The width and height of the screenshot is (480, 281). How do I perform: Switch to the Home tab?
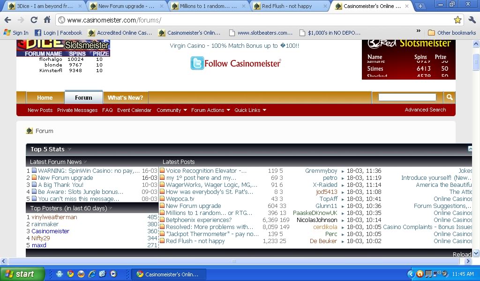pyautogui.click(x=45, y=98)
